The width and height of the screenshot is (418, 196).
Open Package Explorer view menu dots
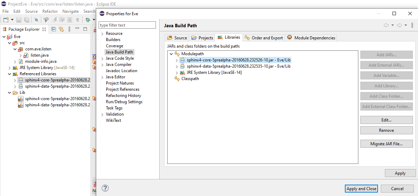69,29
